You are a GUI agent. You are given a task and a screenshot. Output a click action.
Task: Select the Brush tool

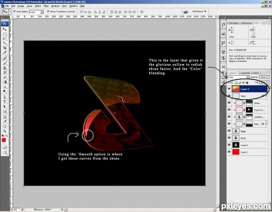point(5,63)
